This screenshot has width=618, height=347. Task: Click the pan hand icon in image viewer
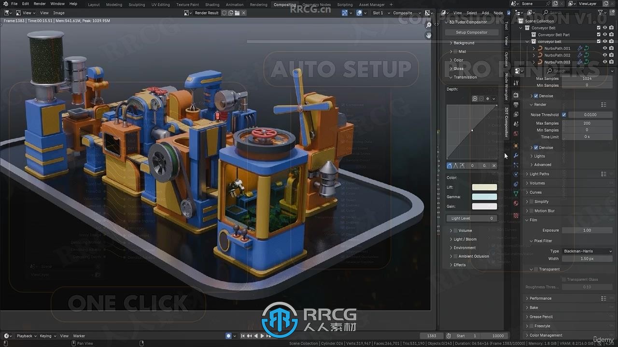[x=428, y=35]
